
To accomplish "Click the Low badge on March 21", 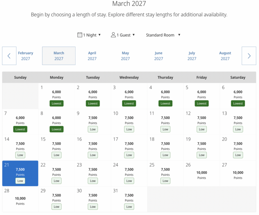I will pyautogui.click(x=20, y=181).
